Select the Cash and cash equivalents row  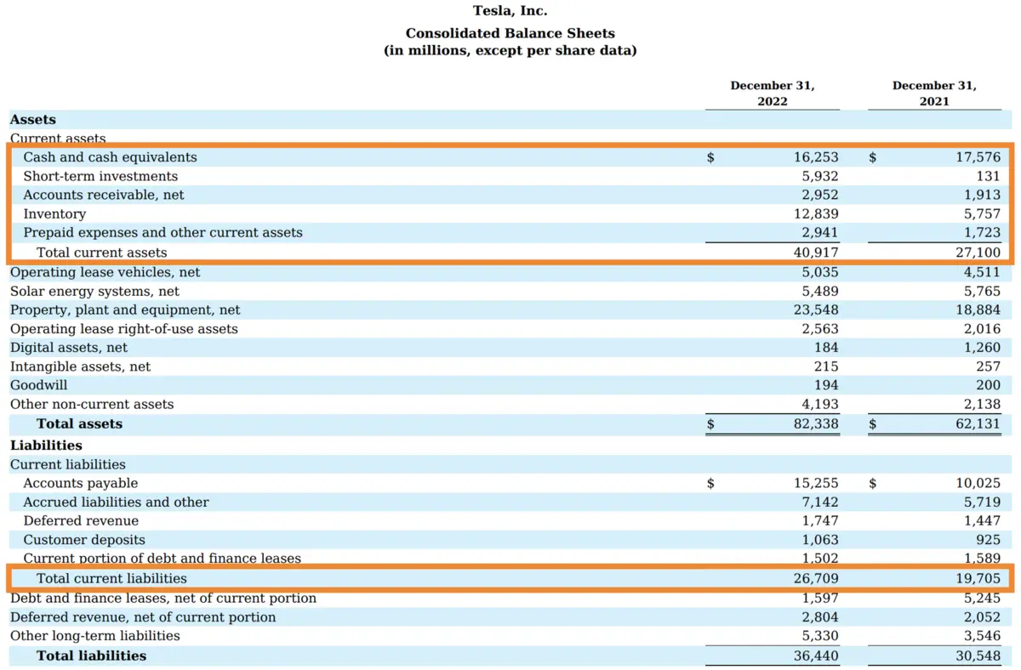[111, 157]
